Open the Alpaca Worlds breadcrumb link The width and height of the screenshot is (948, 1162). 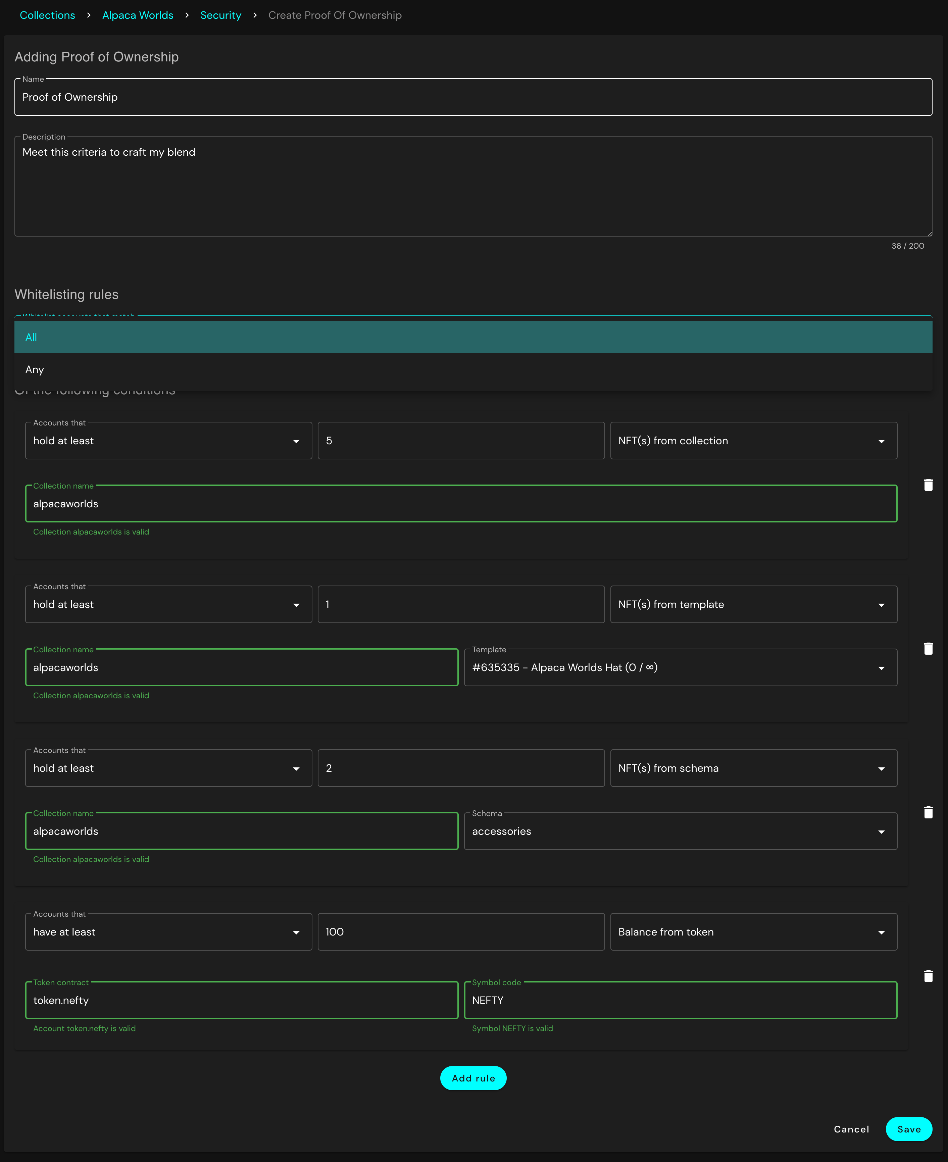pyautogui.click(x=138, y=15)
